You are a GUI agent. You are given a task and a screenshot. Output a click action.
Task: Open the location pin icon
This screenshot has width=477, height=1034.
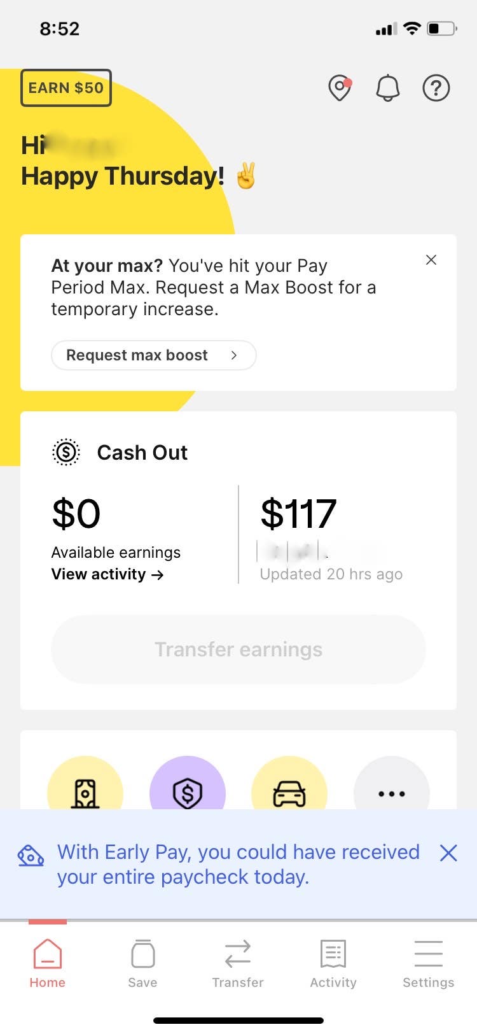[x=340, y=88]
